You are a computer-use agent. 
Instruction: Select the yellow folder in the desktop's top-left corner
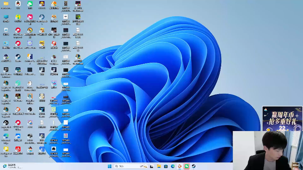pos(6,4)
